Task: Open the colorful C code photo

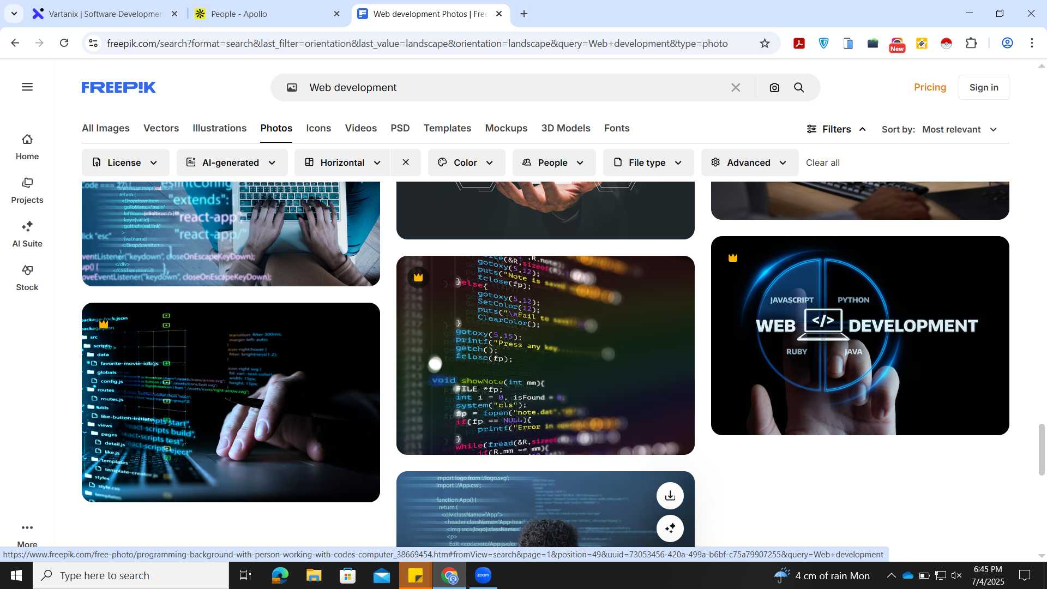Action: pyautogui.click(x=545, y=355)
